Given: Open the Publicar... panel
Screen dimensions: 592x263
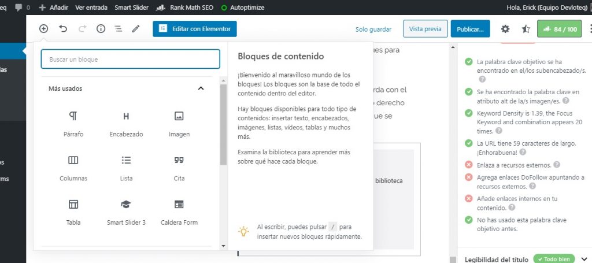Looking at the screenshot, I should pyautogui.click(x=470, y=29).
